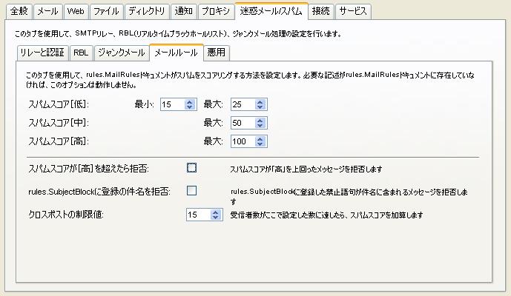Select the メールルール sub-tab

(x=176, y=53)
